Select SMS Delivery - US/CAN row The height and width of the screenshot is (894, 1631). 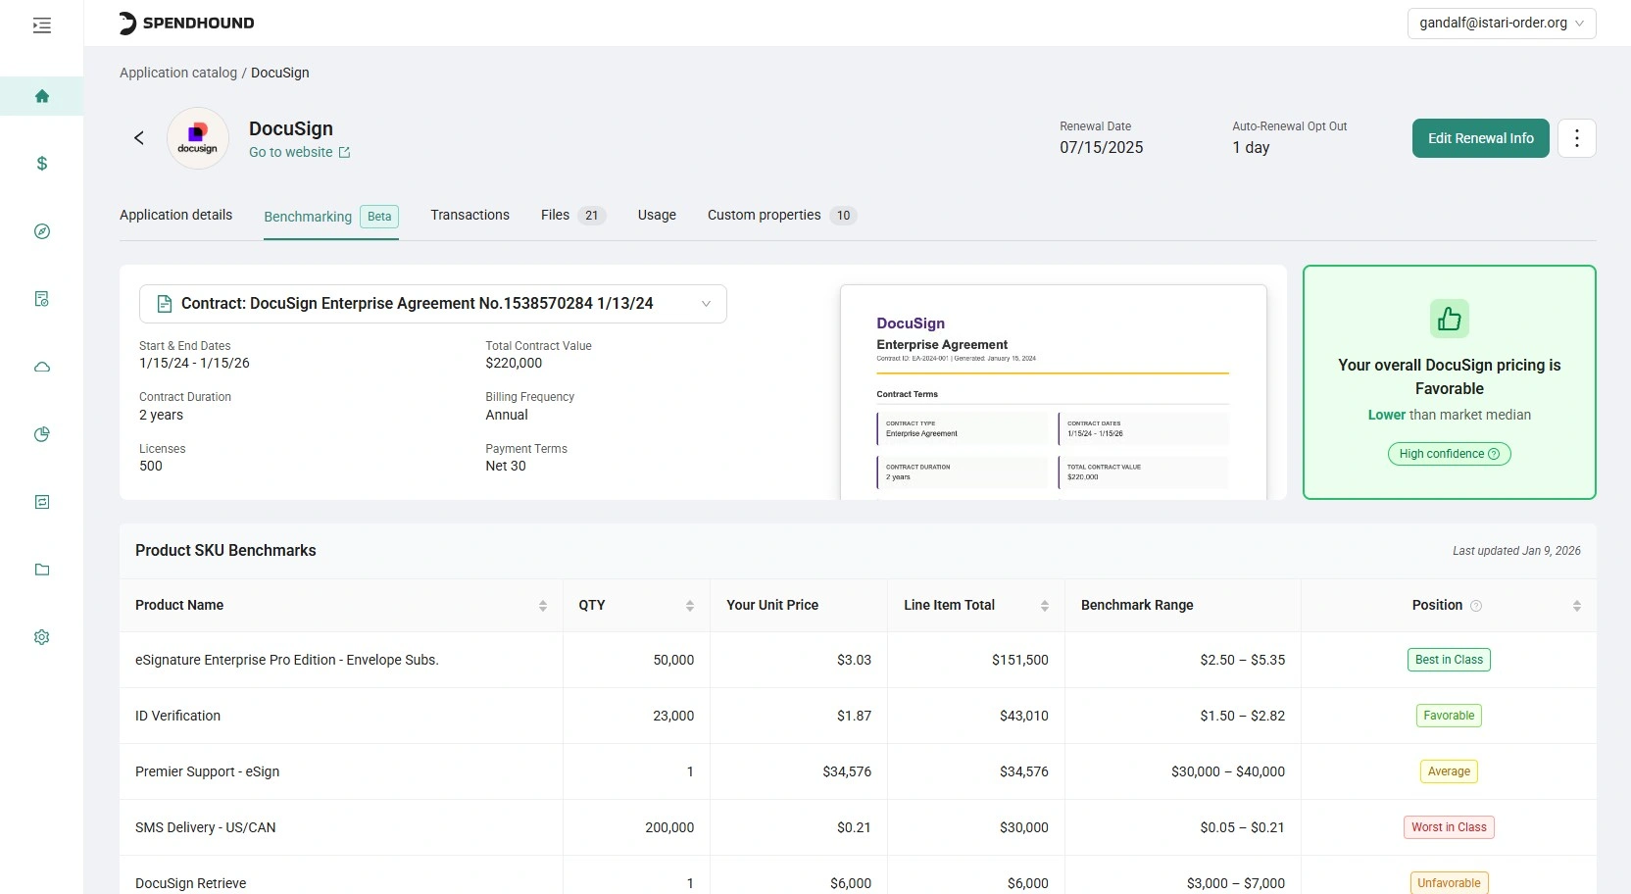coord(858,827)
